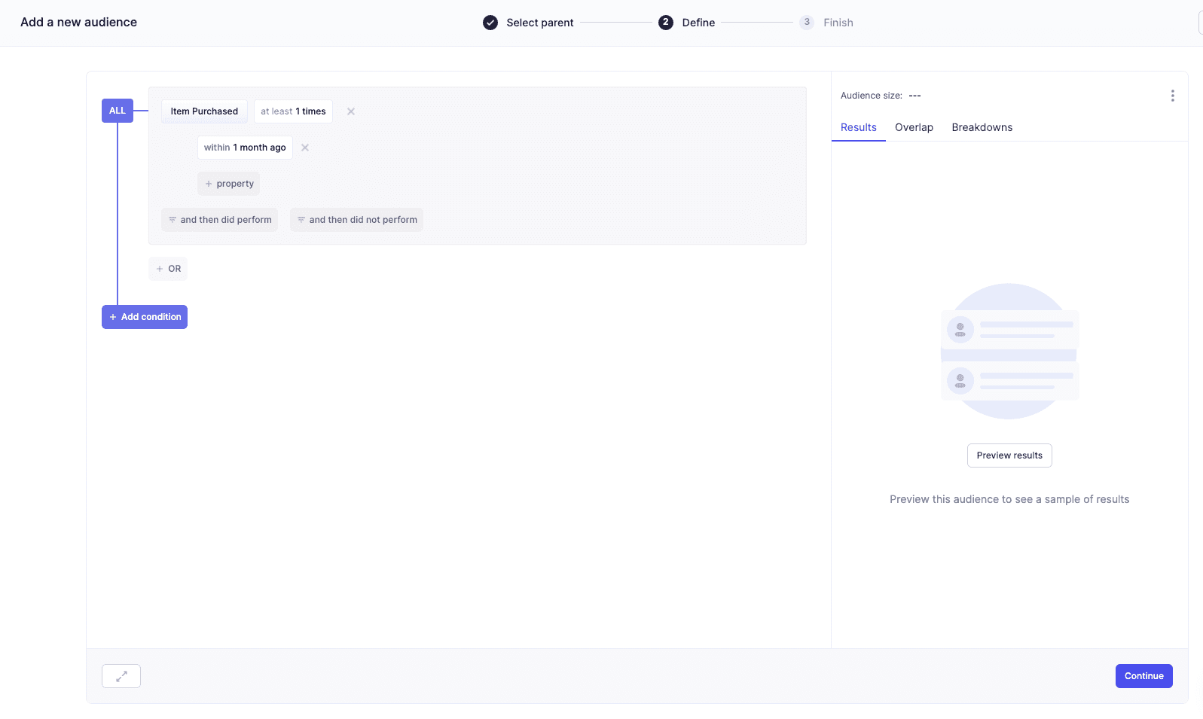Switch to the Overlap tab
This screenshot has height=719, width=1203.
pyautogui.click(x=914, y=127)
